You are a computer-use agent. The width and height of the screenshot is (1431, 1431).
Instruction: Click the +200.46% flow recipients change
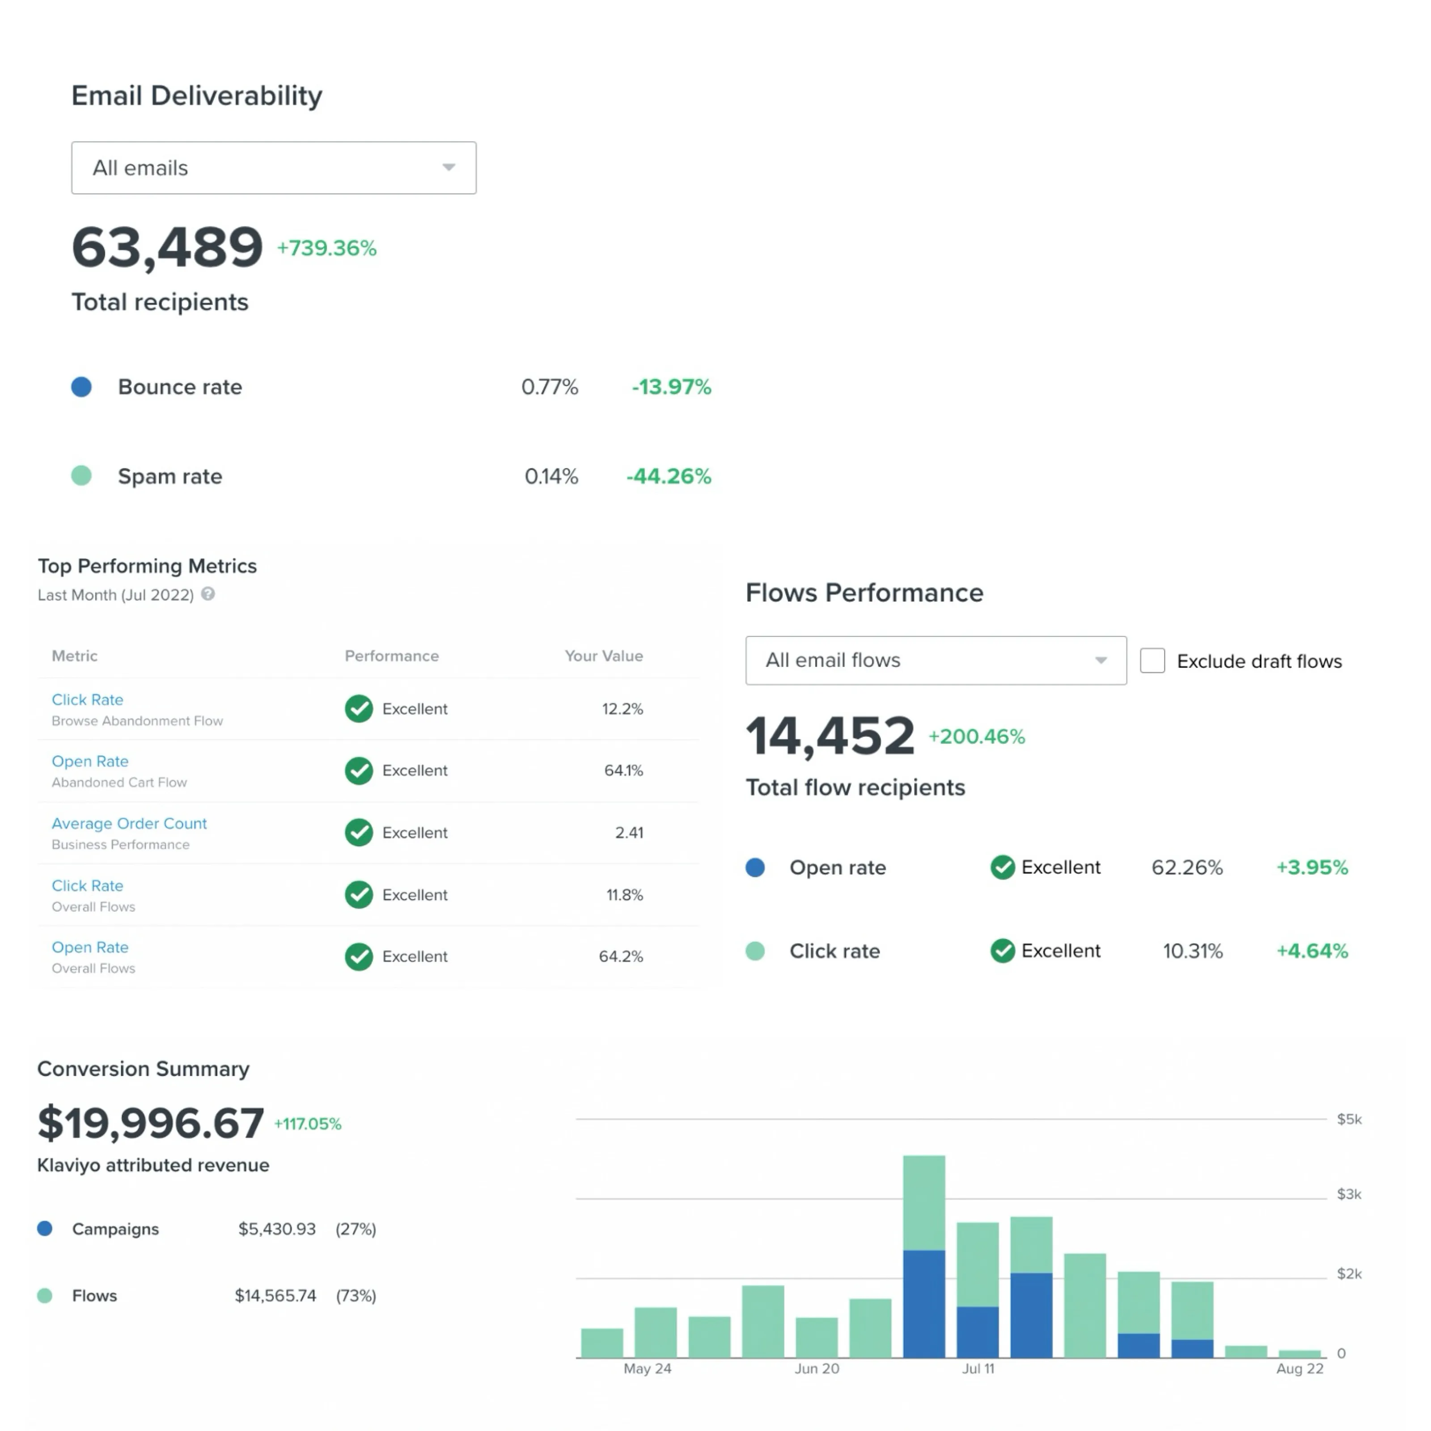pyautogui.click(x=976, y=737)
